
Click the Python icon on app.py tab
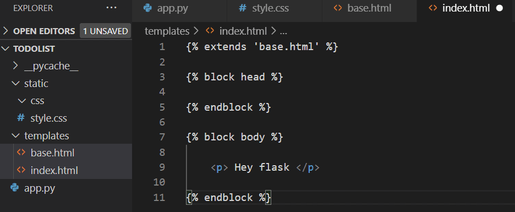click(148, 8)
